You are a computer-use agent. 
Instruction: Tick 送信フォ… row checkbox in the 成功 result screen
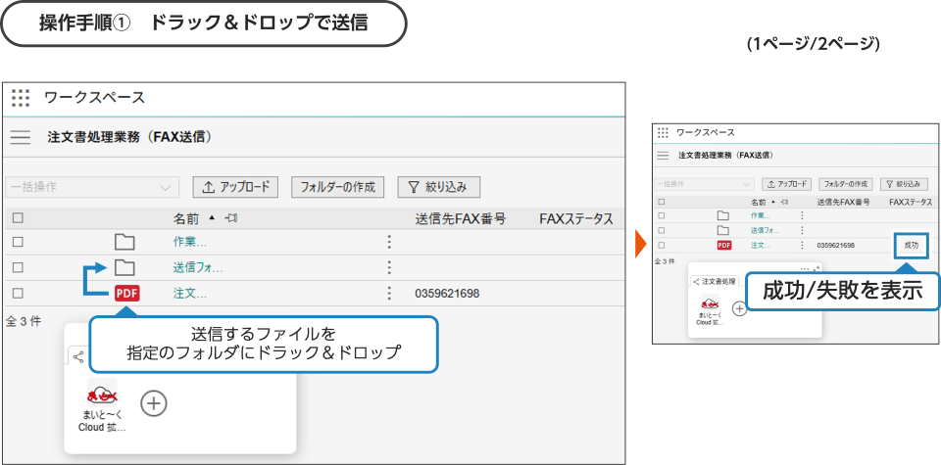pyautogui.click(x=662, y=230)
